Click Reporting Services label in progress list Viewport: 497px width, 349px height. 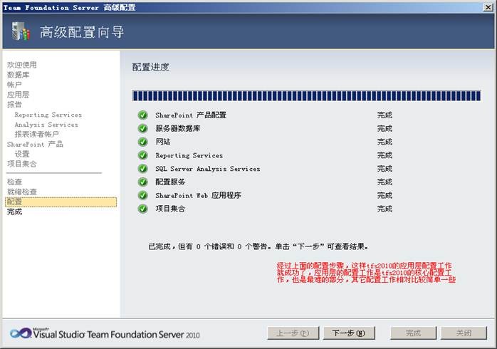189,155
